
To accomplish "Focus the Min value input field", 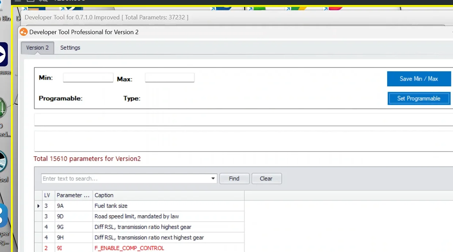I will click(x=88, y=77).
